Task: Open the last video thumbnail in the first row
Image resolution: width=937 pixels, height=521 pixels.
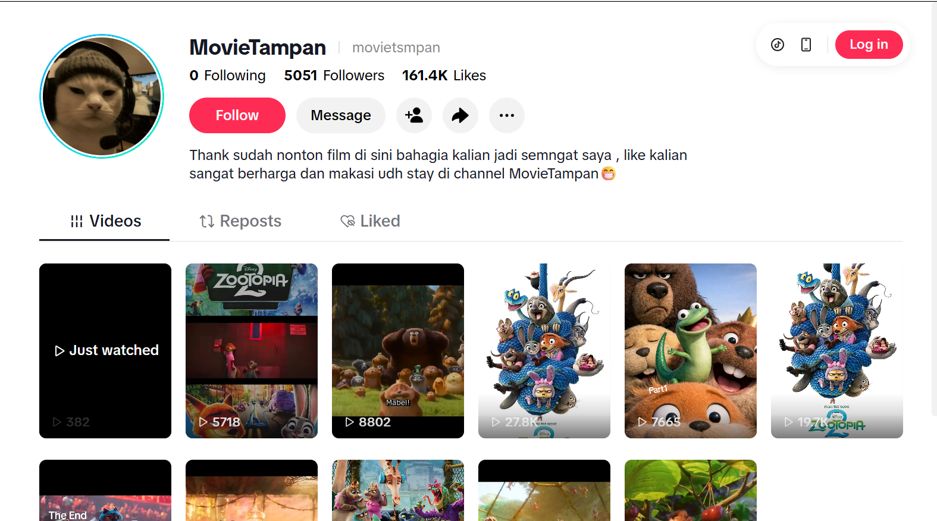Action: click(x=837, y=351)
